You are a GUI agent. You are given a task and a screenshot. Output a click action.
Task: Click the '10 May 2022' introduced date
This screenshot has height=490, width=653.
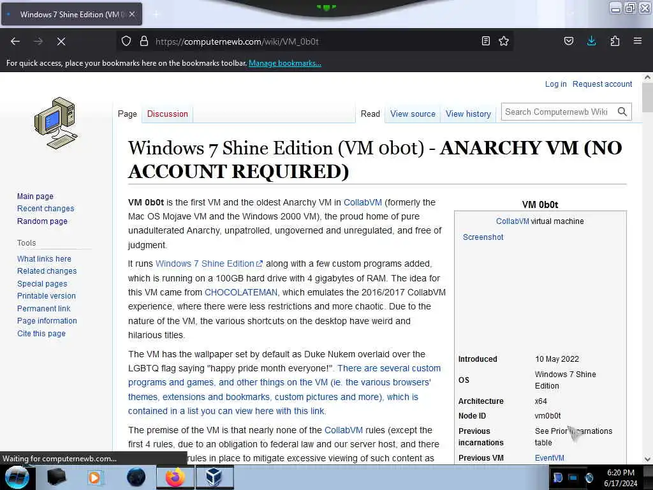[557, 359]
